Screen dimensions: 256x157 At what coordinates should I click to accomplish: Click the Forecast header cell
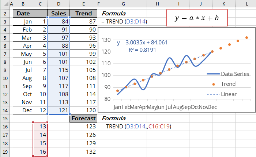tap(83, 118)
